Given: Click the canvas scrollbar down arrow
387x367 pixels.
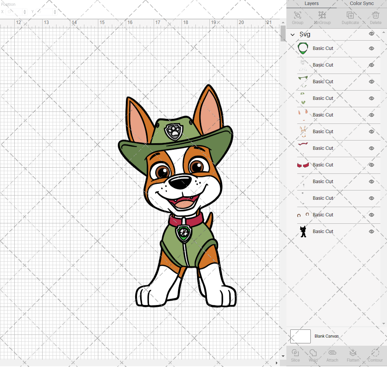Looking at the screenshot, I should coord(283,356).
